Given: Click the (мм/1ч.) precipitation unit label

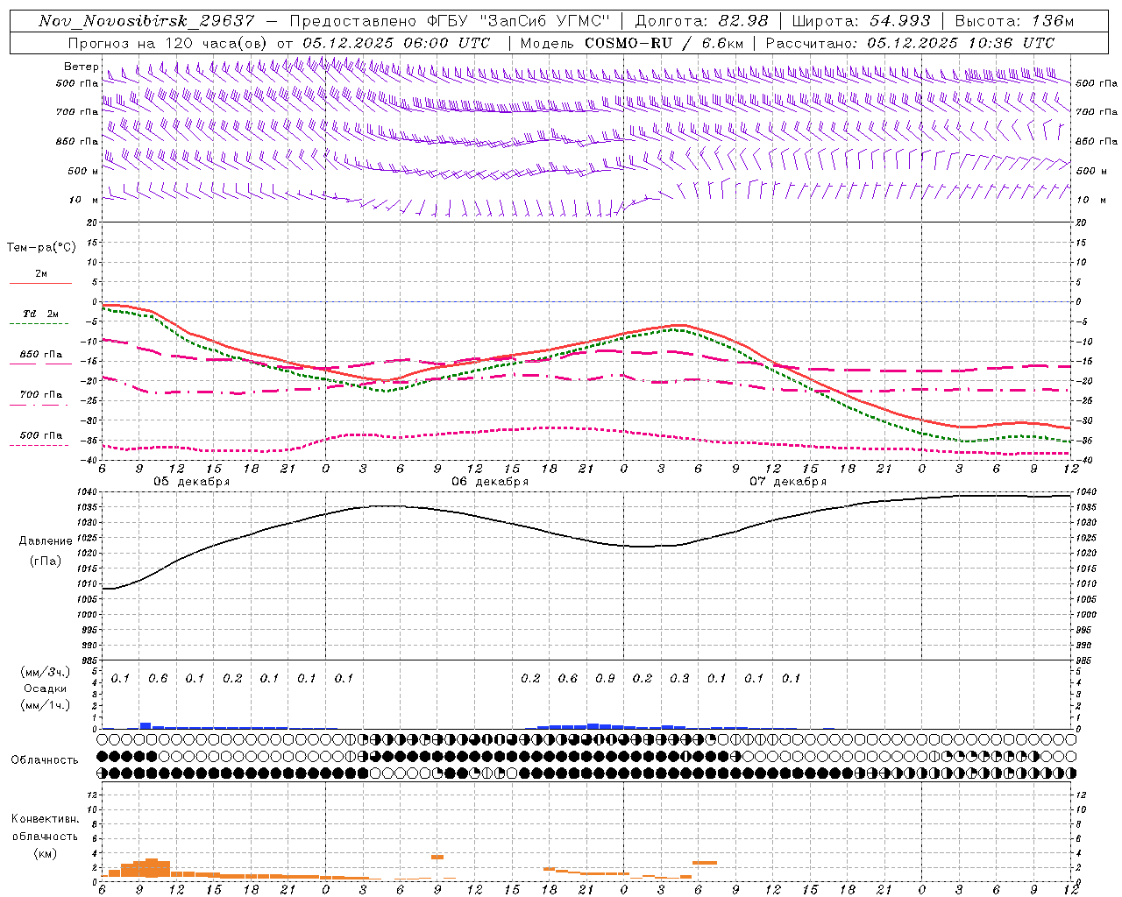Looking at the screenshot, I should (46, 704).
